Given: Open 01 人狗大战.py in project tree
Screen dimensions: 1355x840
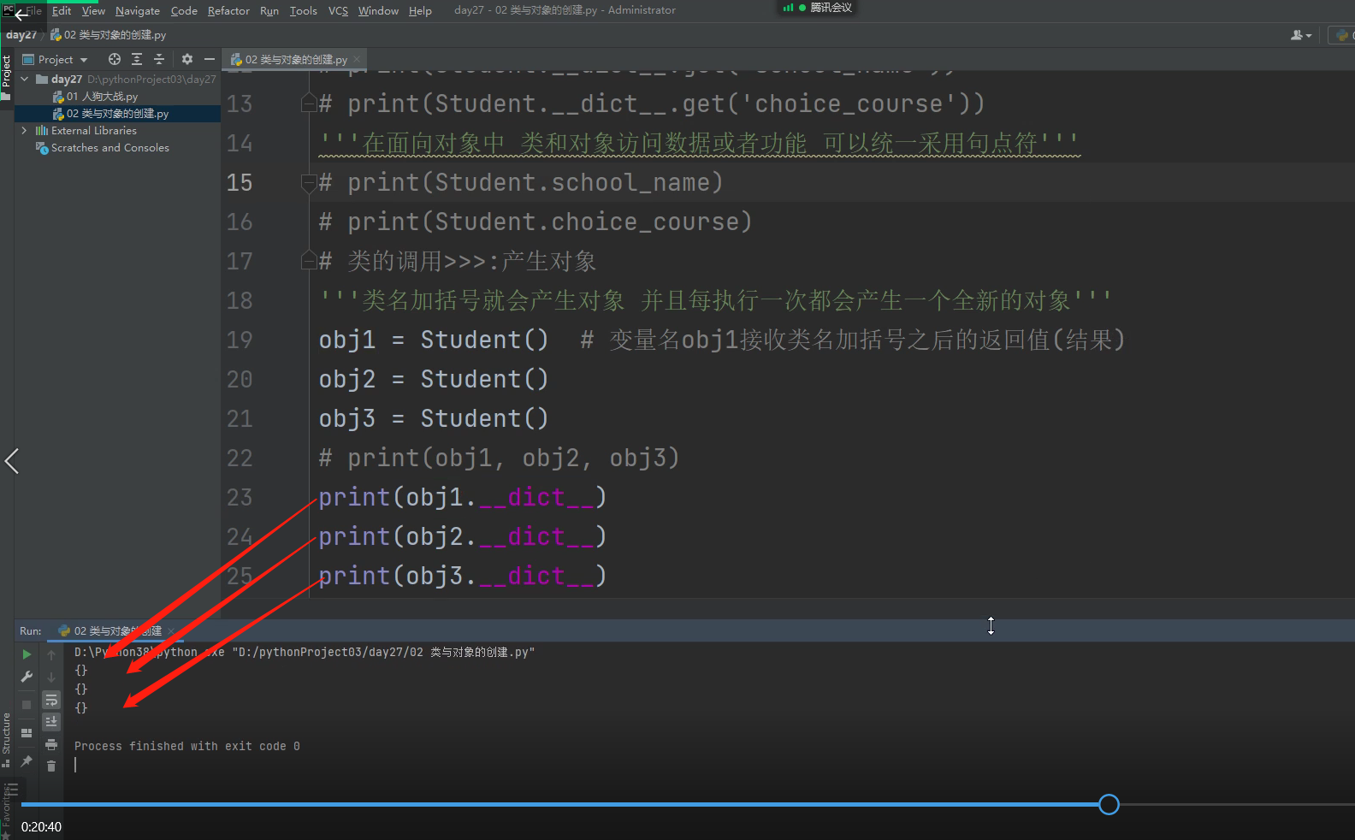Looking at the screenshot, I should tap(102, 96).
